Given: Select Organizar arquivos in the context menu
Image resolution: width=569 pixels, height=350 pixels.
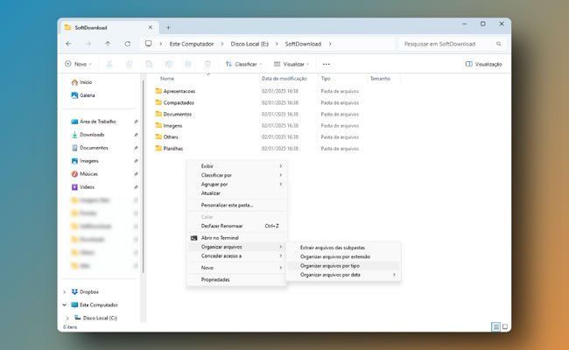Looking at the screenshot, I should pos(237,247).
